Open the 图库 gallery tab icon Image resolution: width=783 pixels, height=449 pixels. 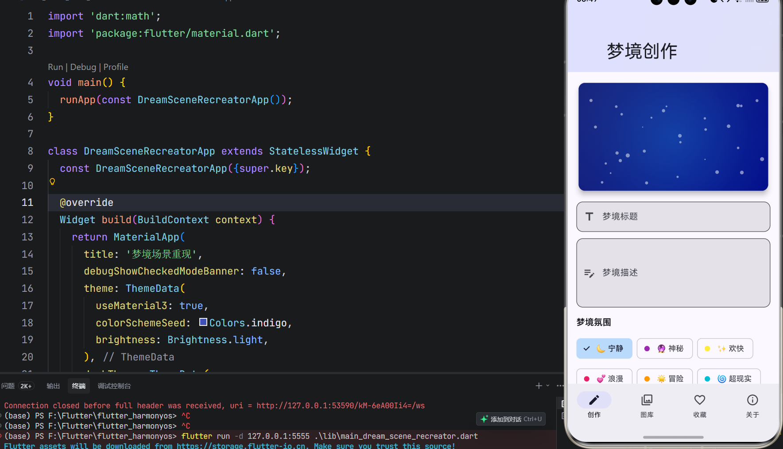click(x=647, y=400)
